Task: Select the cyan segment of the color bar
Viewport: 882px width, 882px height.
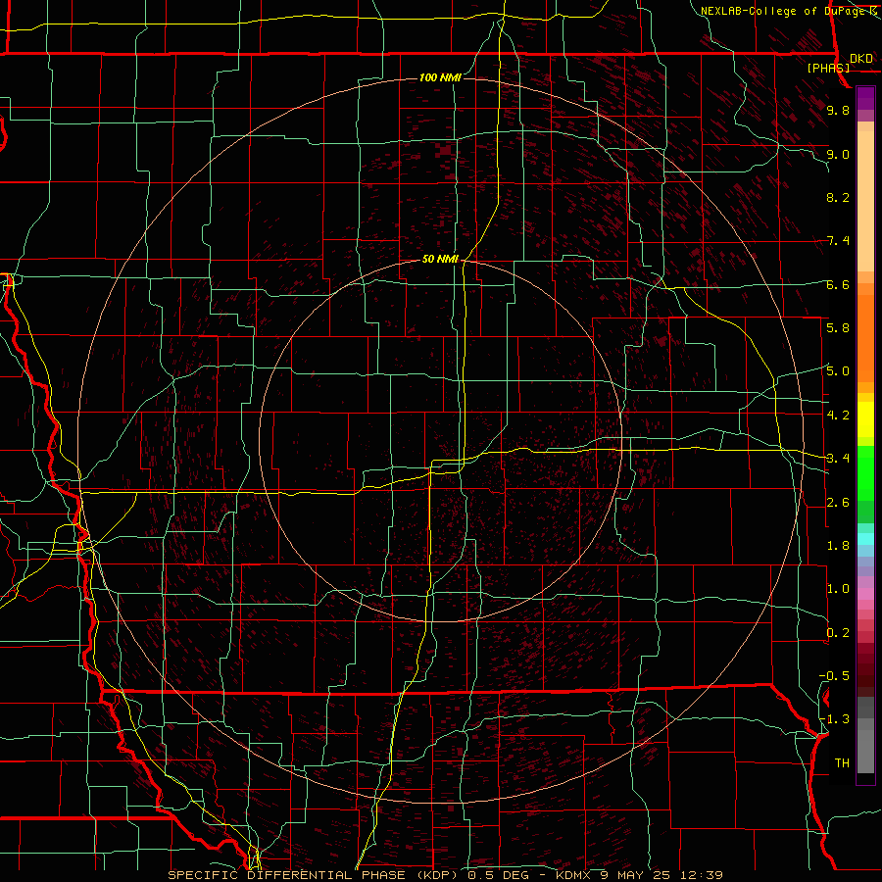Action: tap(865, 539)
